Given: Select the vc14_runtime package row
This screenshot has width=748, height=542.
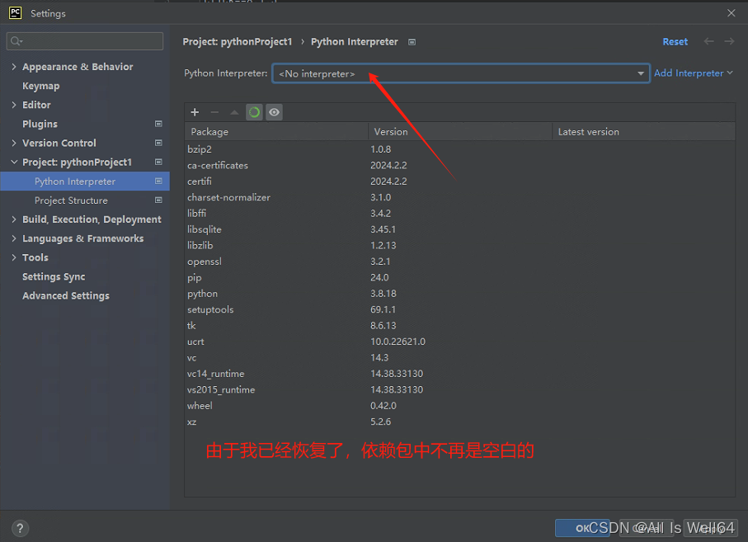Looking at the screenshot, I should [x=460, y=374].
